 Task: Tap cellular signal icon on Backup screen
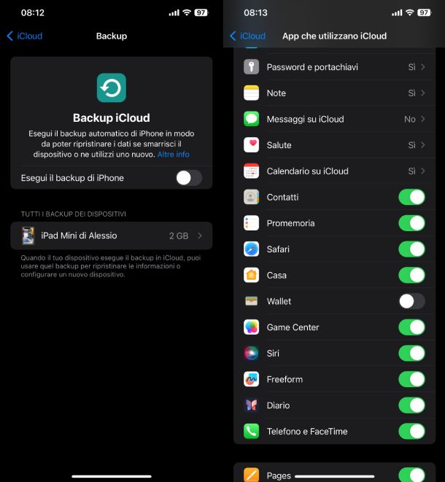174,12
